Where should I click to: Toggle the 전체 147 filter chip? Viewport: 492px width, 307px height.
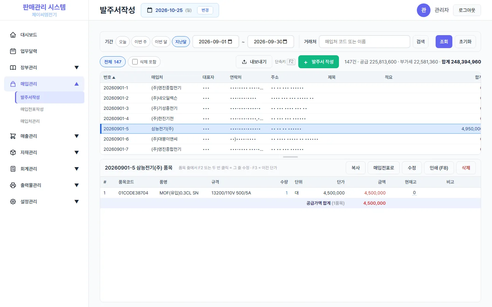[113, 62]
